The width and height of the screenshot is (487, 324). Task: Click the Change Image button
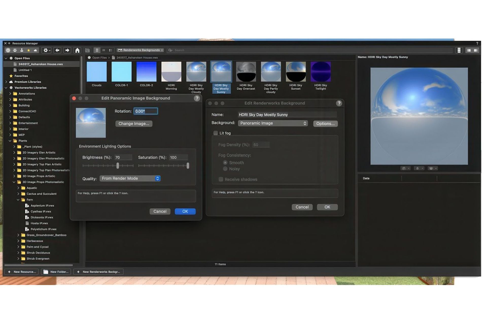tap(134, 124)
